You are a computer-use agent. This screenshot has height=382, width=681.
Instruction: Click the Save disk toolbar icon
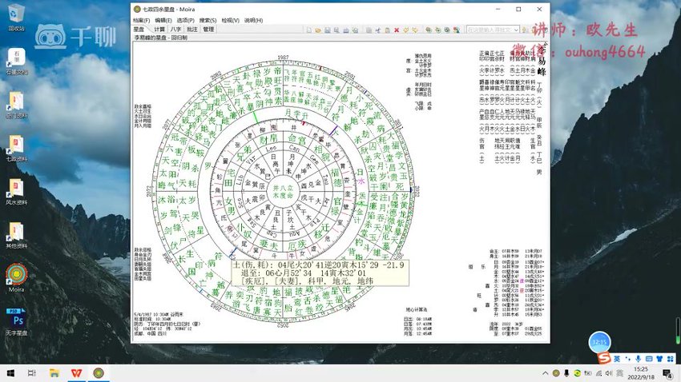[x=328, y=30]
